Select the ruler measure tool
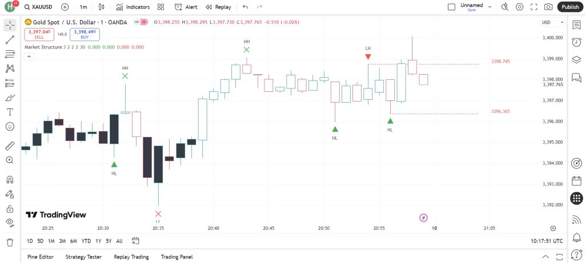The width and height of the screenshot is (585, 263). pyautogui.click(x=10, y=145)
